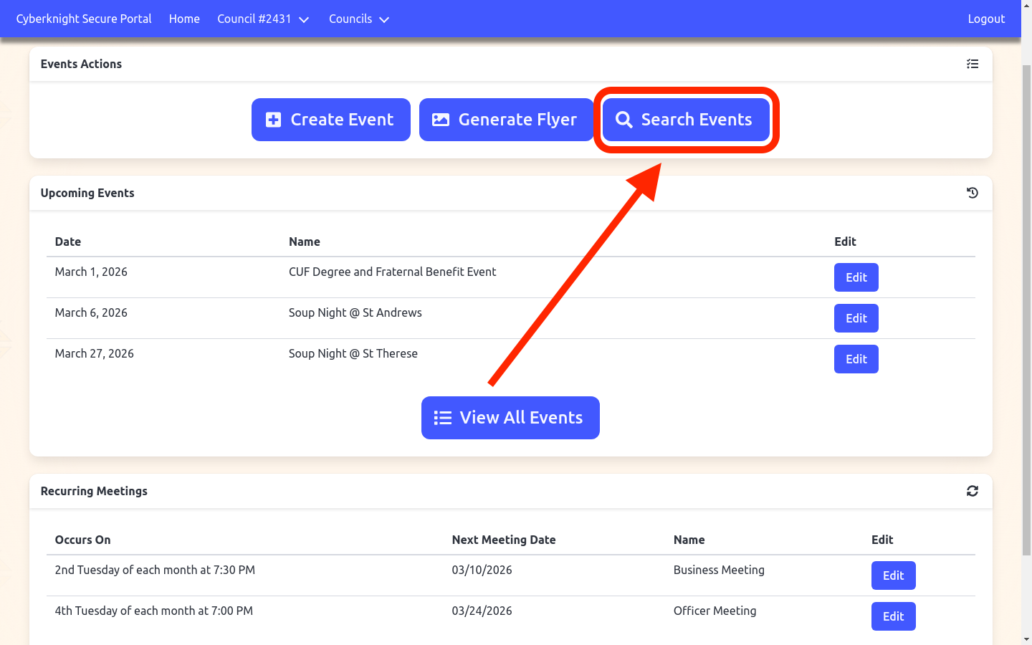Open the Generate Flyer tool
Image resolution: width=1032 pixels, height=645 pixels.
click(506, 120)
